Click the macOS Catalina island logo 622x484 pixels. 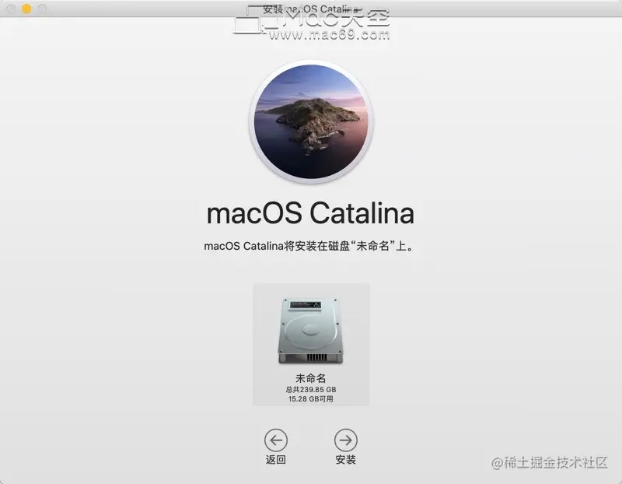tap(311, 121)
